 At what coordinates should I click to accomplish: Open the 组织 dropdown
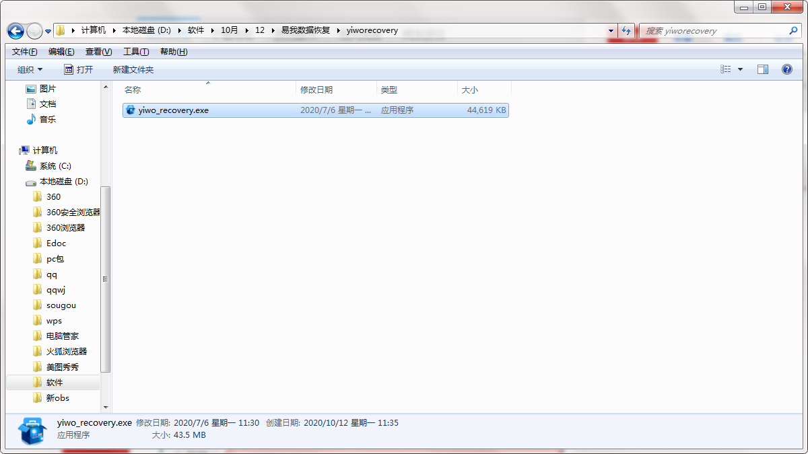pos(30,70)
